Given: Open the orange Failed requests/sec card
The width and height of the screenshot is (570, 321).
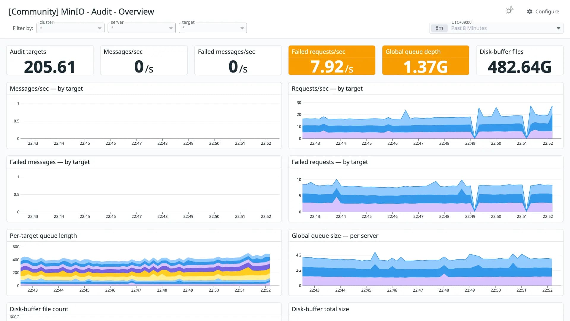Looking at the screenshot, I should 332,60.
